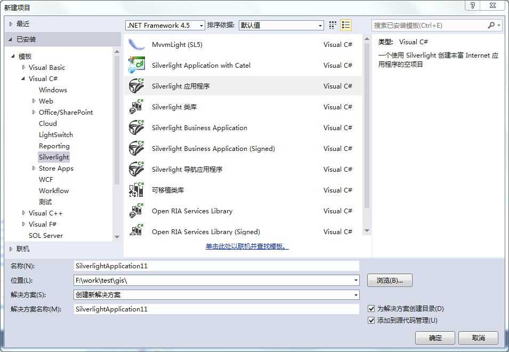Switch to small icons view
The width and height of the screenshot is (509, 352).
click(333, 25)
